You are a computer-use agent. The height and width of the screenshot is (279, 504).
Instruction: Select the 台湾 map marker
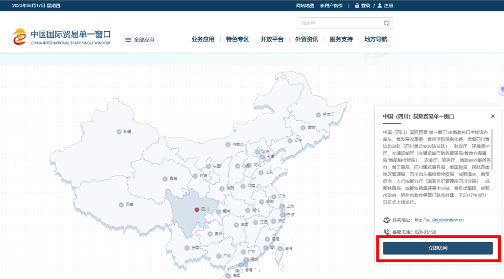[x=281, y=249]
